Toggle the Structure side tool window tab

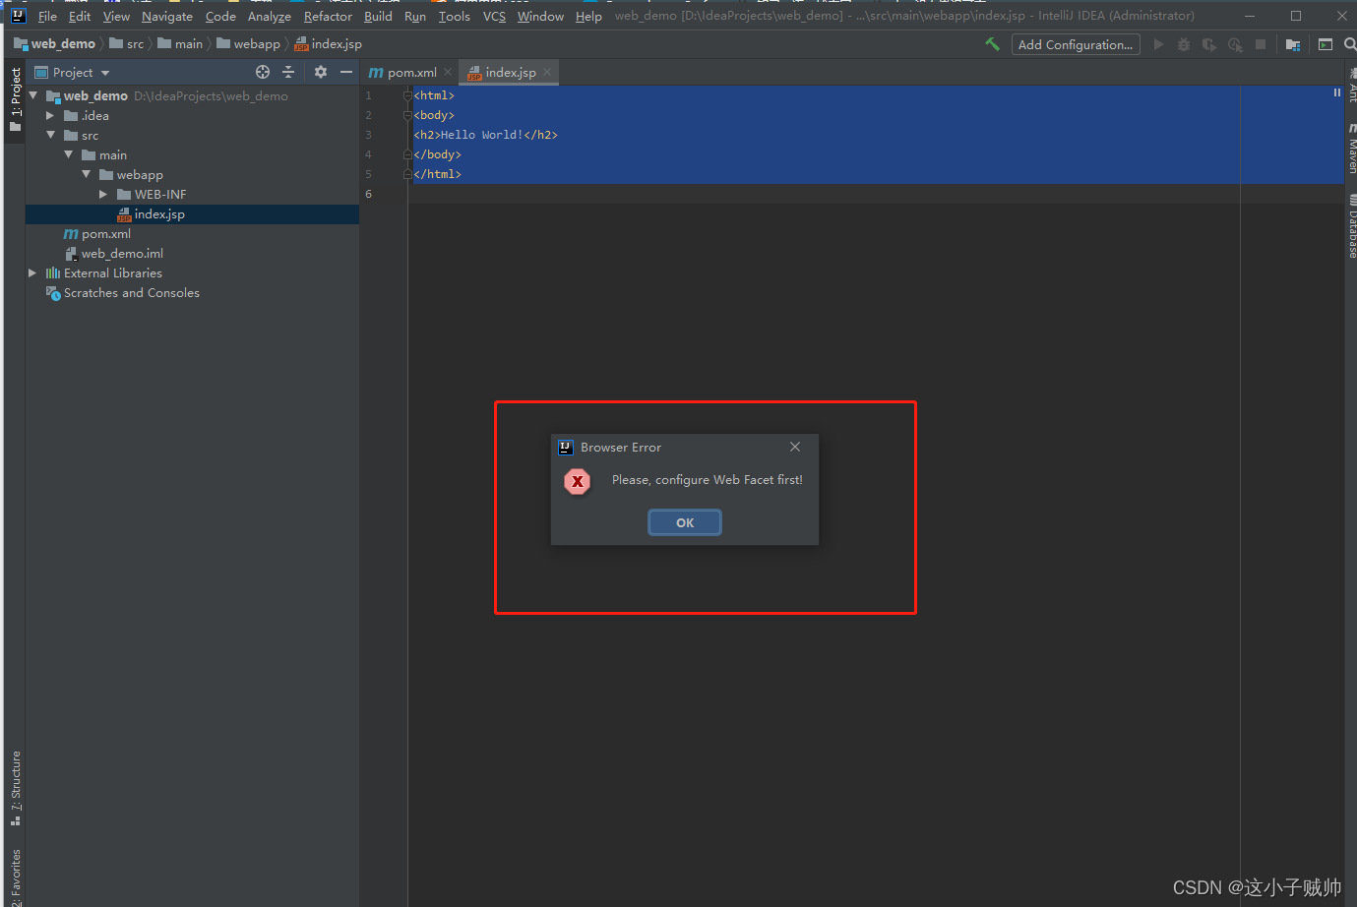point(15,788)
